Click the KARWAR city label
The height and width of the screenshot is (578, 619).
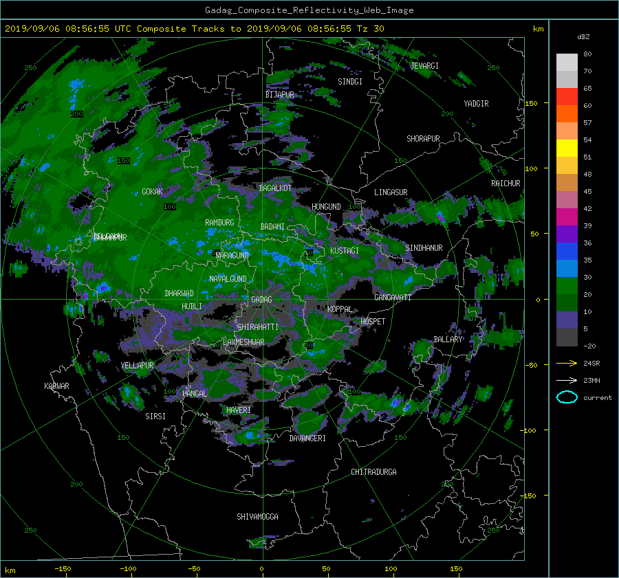[56, 386]
